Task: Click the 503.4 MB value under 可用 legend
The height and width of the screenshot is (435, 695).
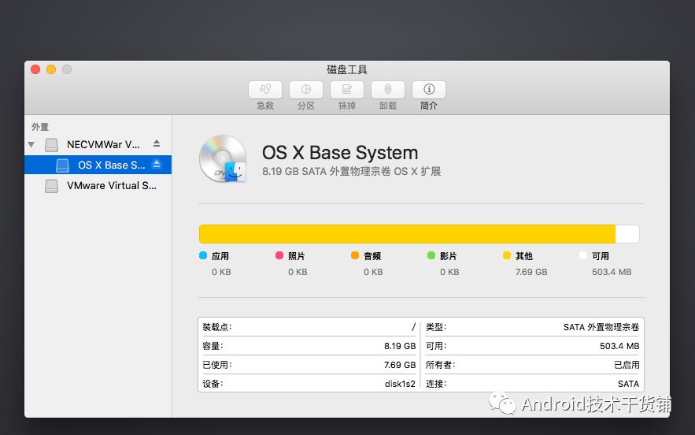Action: [x=612, y=272]
